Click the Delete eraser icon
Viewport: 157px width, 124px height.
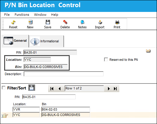65,24
